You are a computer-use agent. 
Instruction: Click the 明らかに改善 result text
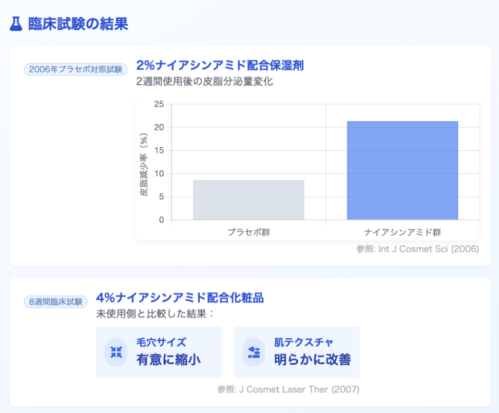[312, 360]
